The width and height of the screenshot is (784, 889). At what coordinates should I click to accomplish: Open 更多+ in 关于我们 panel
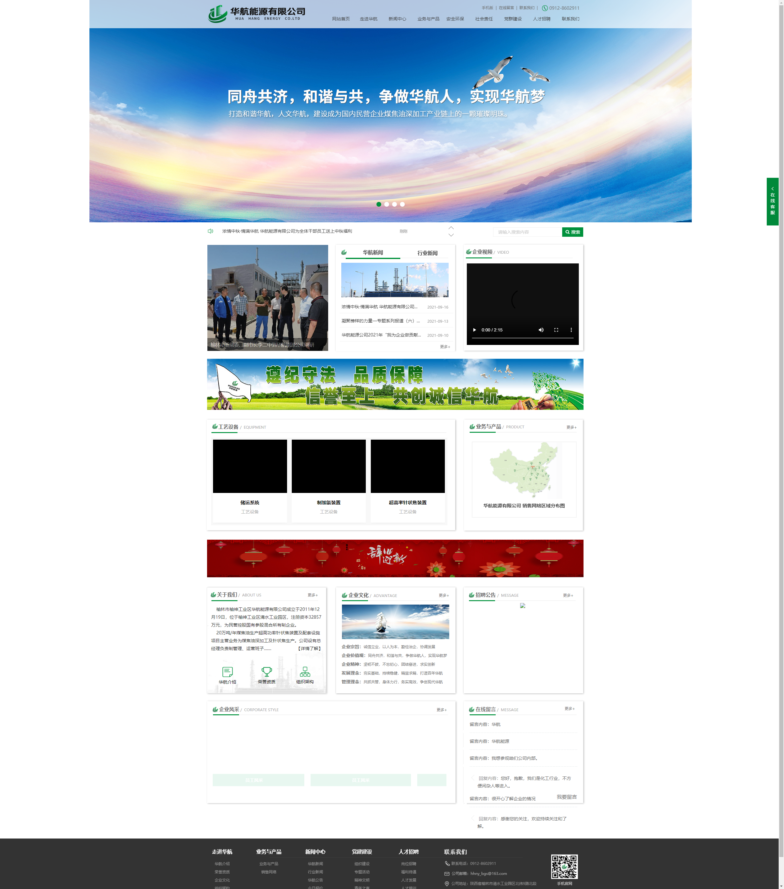312,595
